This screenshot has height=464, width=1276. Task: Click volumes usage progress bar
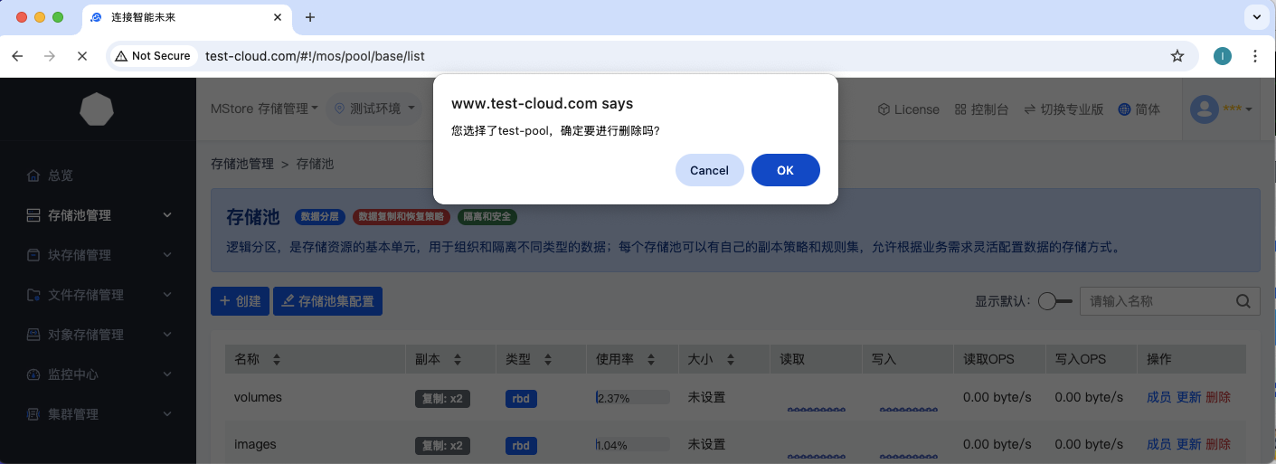coord(632,398)
